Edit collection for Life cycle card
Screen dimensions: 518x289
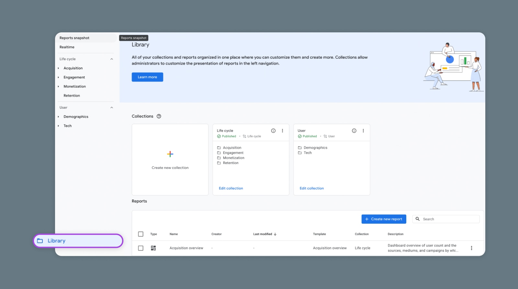coord(231,188)
